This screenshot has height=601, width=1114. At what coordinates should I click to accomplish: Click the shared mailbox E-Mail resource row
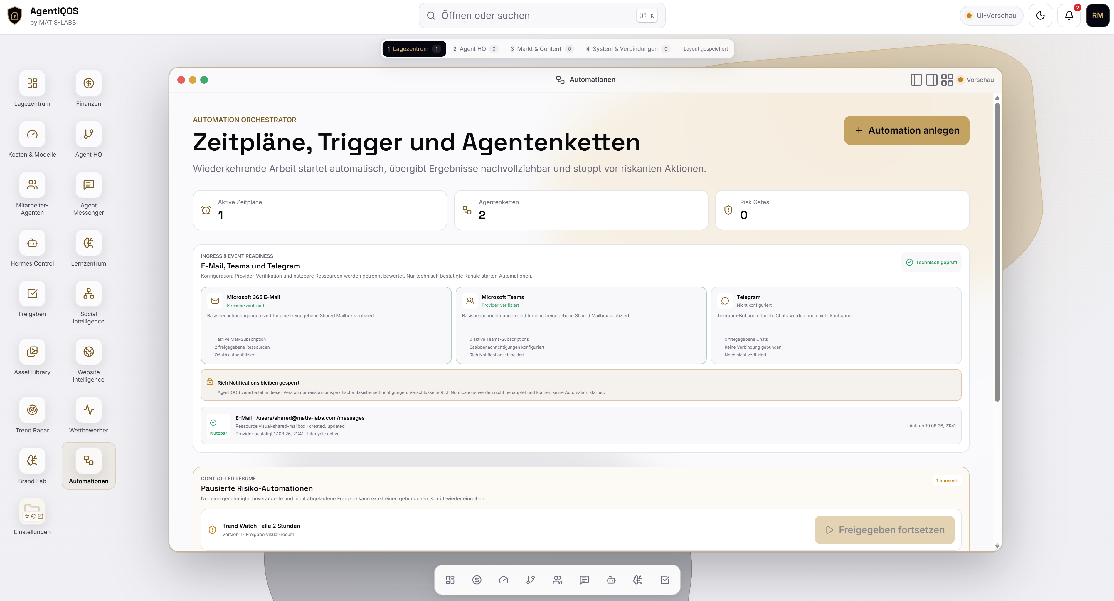(x=581, y=425)
